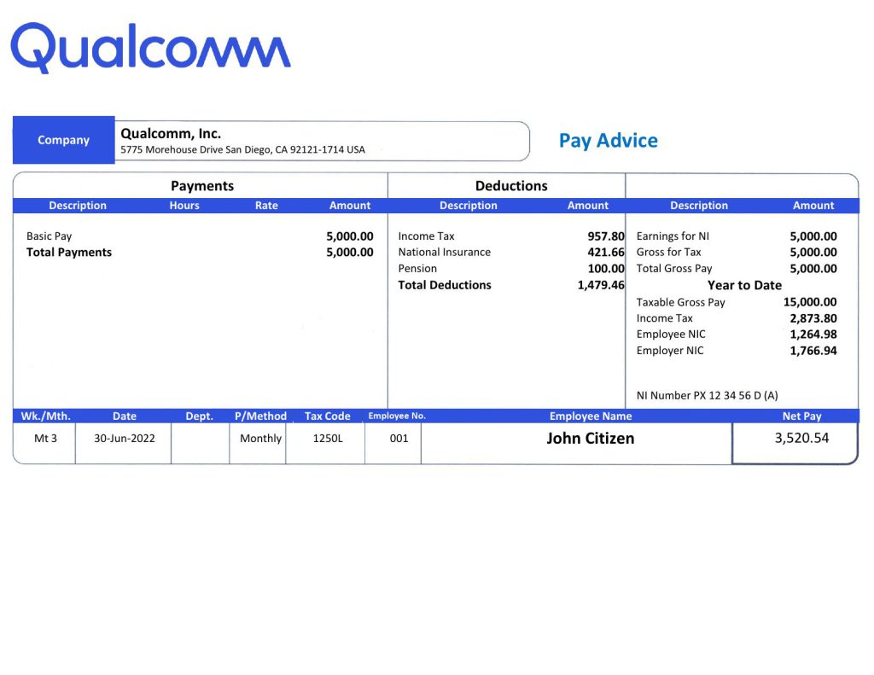Click the blue Company label box

63,140
